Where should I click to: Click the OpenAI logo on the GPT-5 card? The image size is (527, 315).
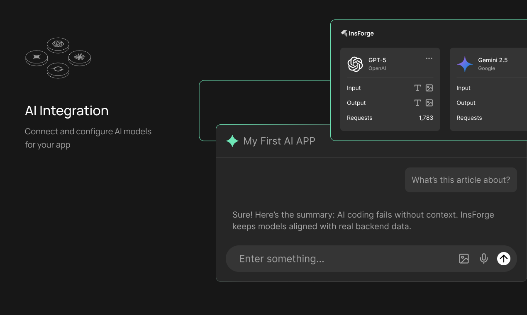[x=355, y=64]
